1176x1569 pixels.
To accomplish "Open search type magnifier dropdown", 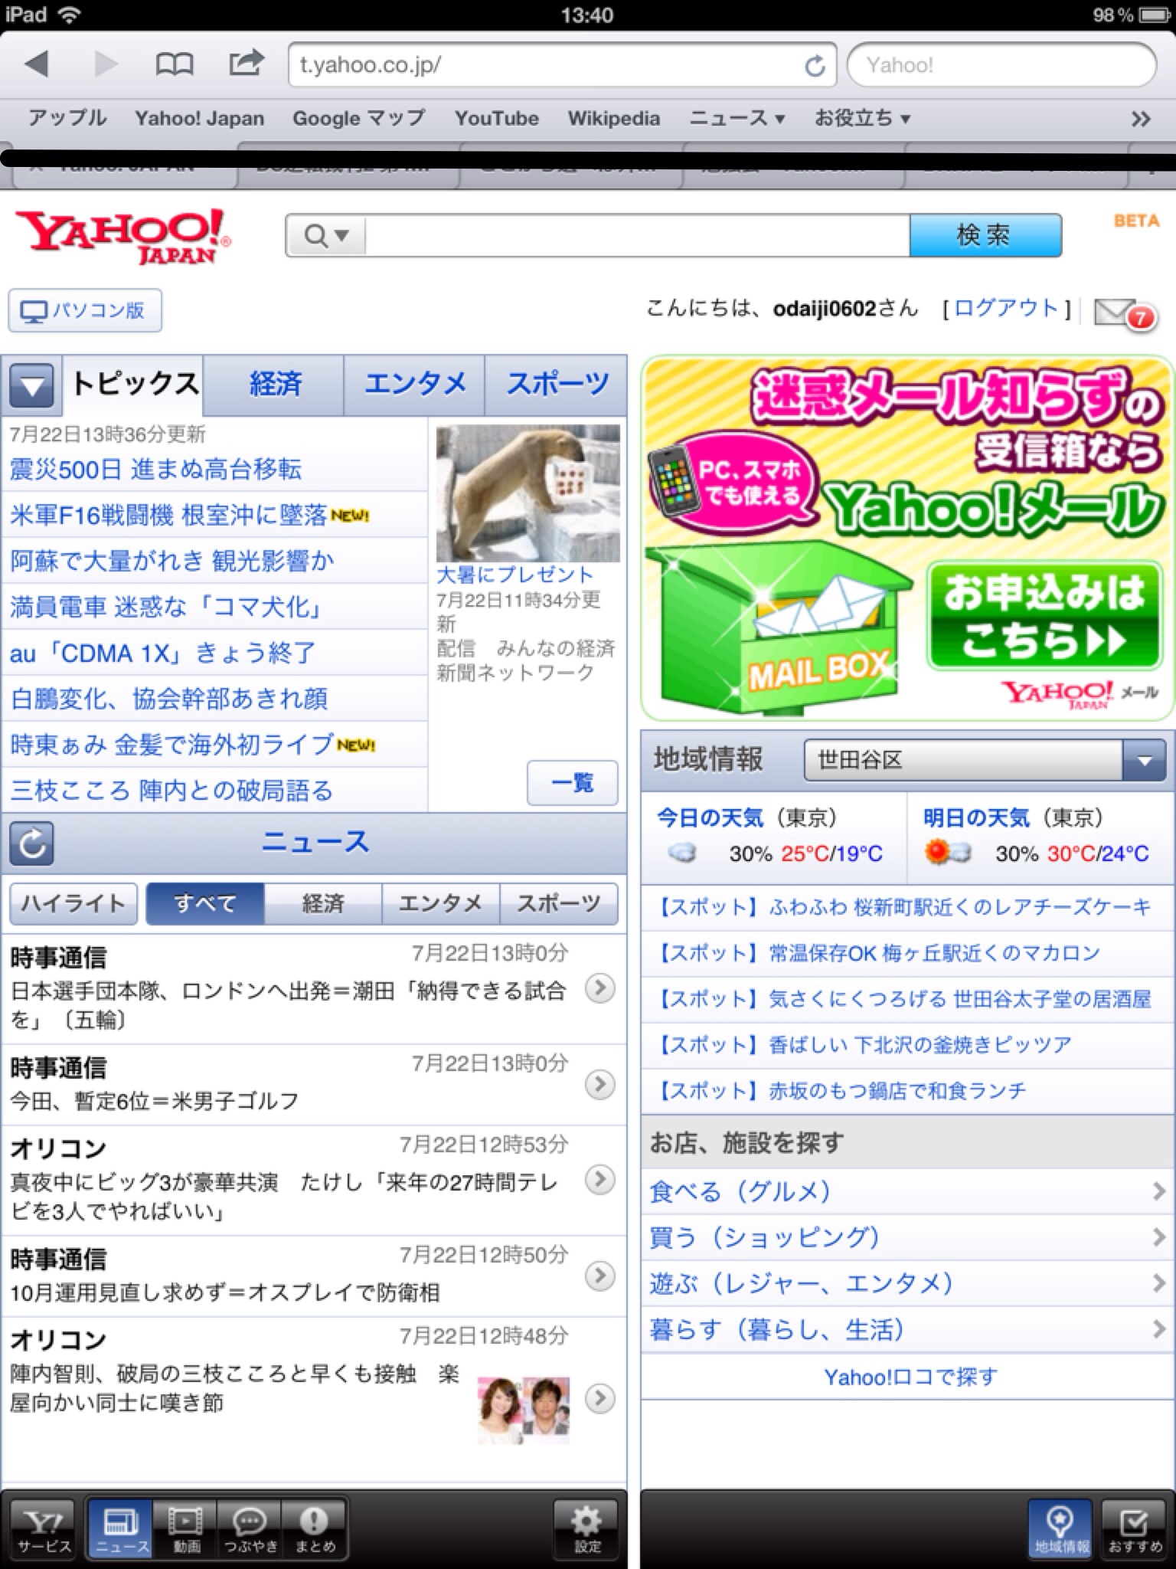I will [x=326, y=235].
